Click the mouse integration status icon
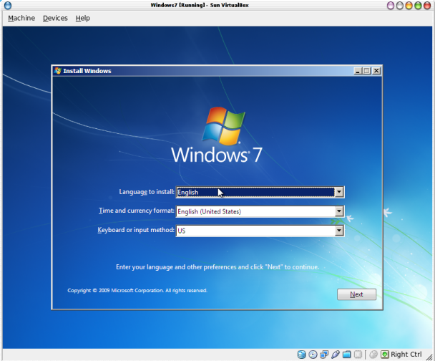 click(373, 355)
